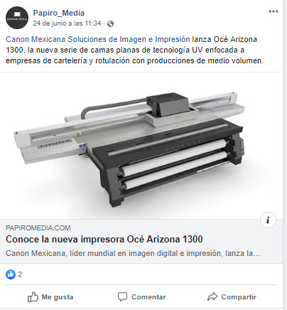Click the speech bubble comment icon
287x310 pixels.
tap(122, 296)
